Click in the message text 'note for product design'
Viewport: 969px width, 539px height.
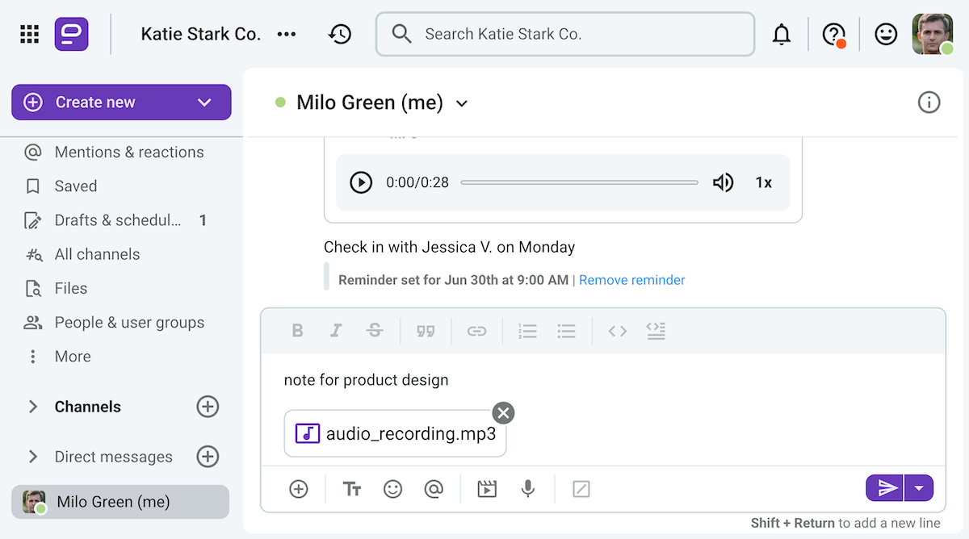[x=366, y=380]
